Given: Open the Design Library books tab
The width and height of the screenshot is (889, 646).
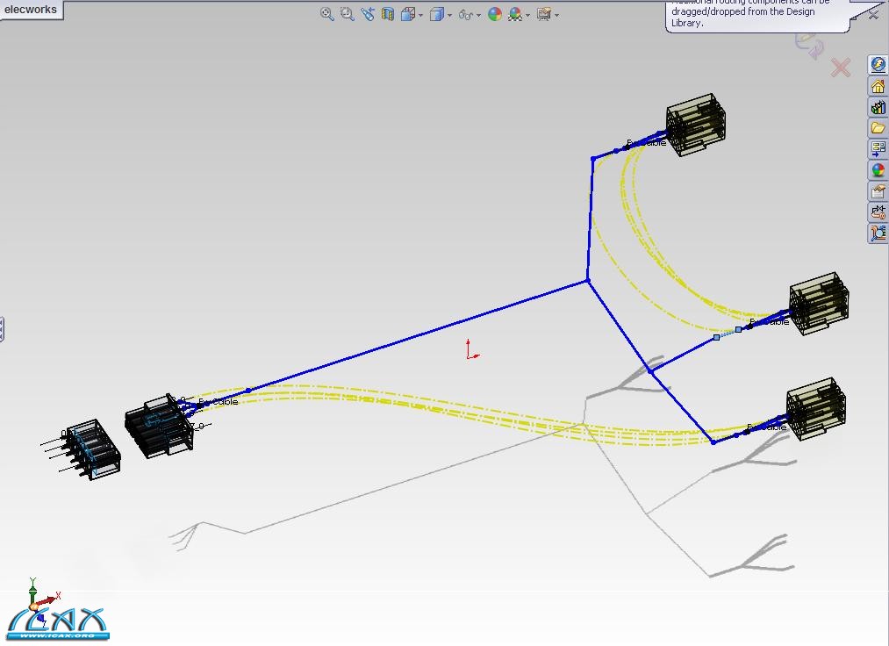Looking at the screenshot, I should [x=878, y=107].
